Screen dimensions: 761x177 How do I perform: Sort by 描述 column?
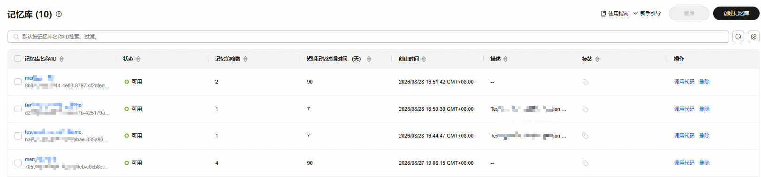click(505, 59)
